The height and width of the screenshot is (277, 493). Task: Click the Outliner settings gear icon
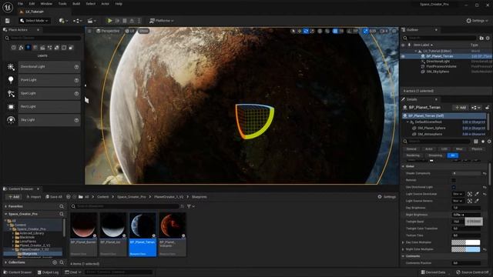(x=488, y=38)
